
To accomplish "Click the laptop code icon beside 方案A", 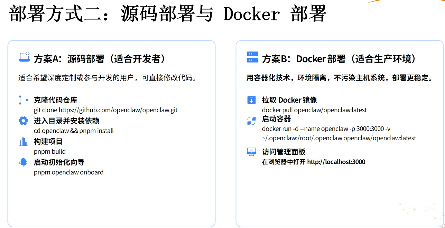I will pos(24,57).
